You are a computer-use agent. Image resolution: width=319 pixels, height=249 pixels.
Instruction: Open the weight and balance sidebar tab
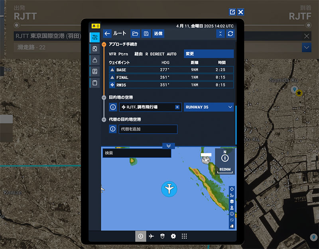95,60
